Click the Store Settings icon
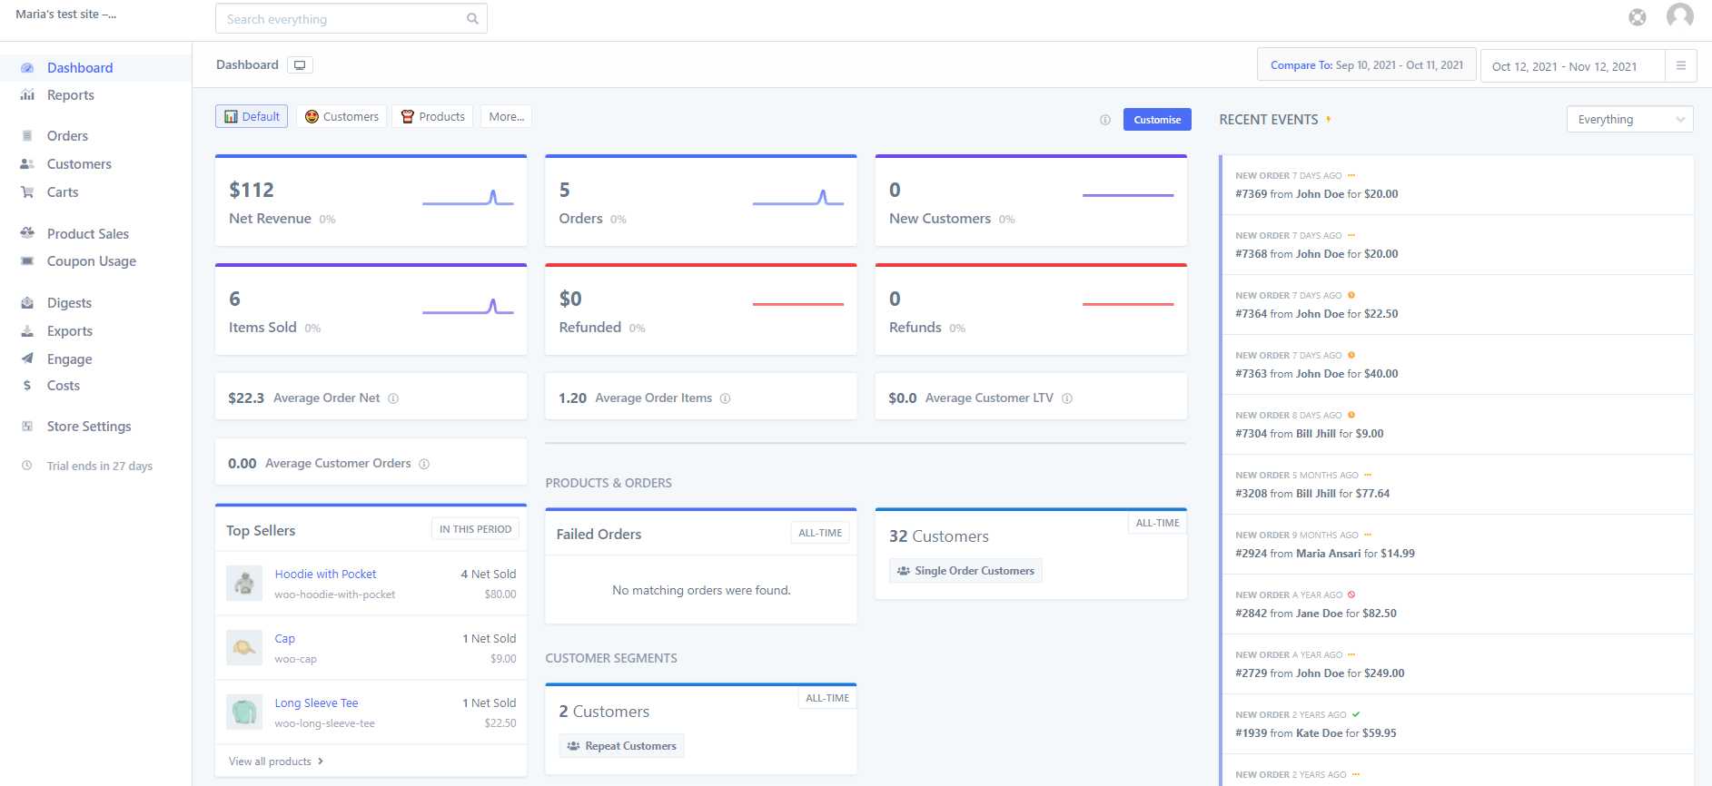This screenshot has width=1712, height=786. pos(27,427)
